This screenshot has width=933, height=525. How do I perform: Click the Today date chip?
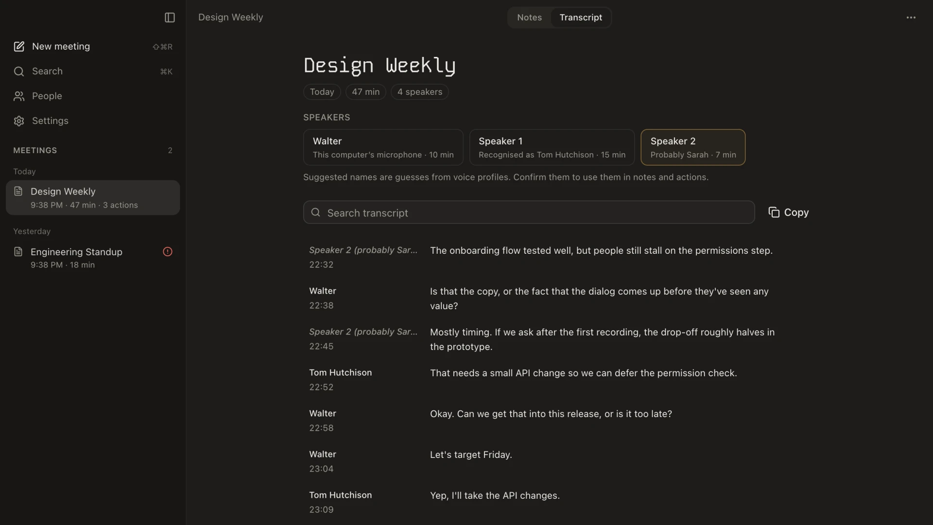tap(322, 92)
